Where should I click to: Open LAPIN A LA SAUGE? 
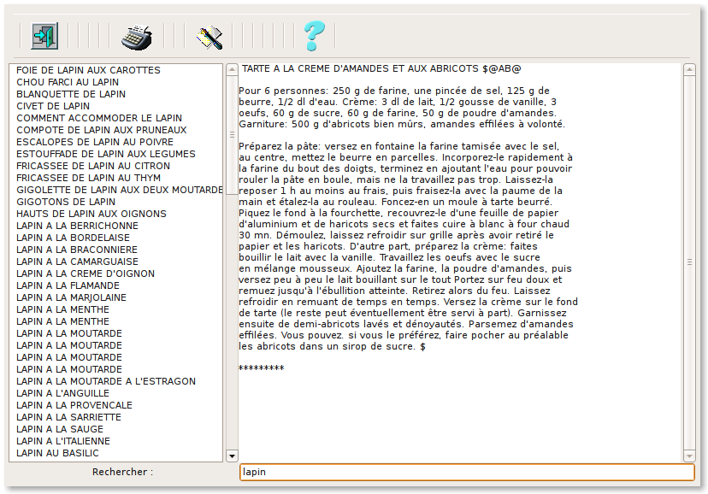pos(60,429)
